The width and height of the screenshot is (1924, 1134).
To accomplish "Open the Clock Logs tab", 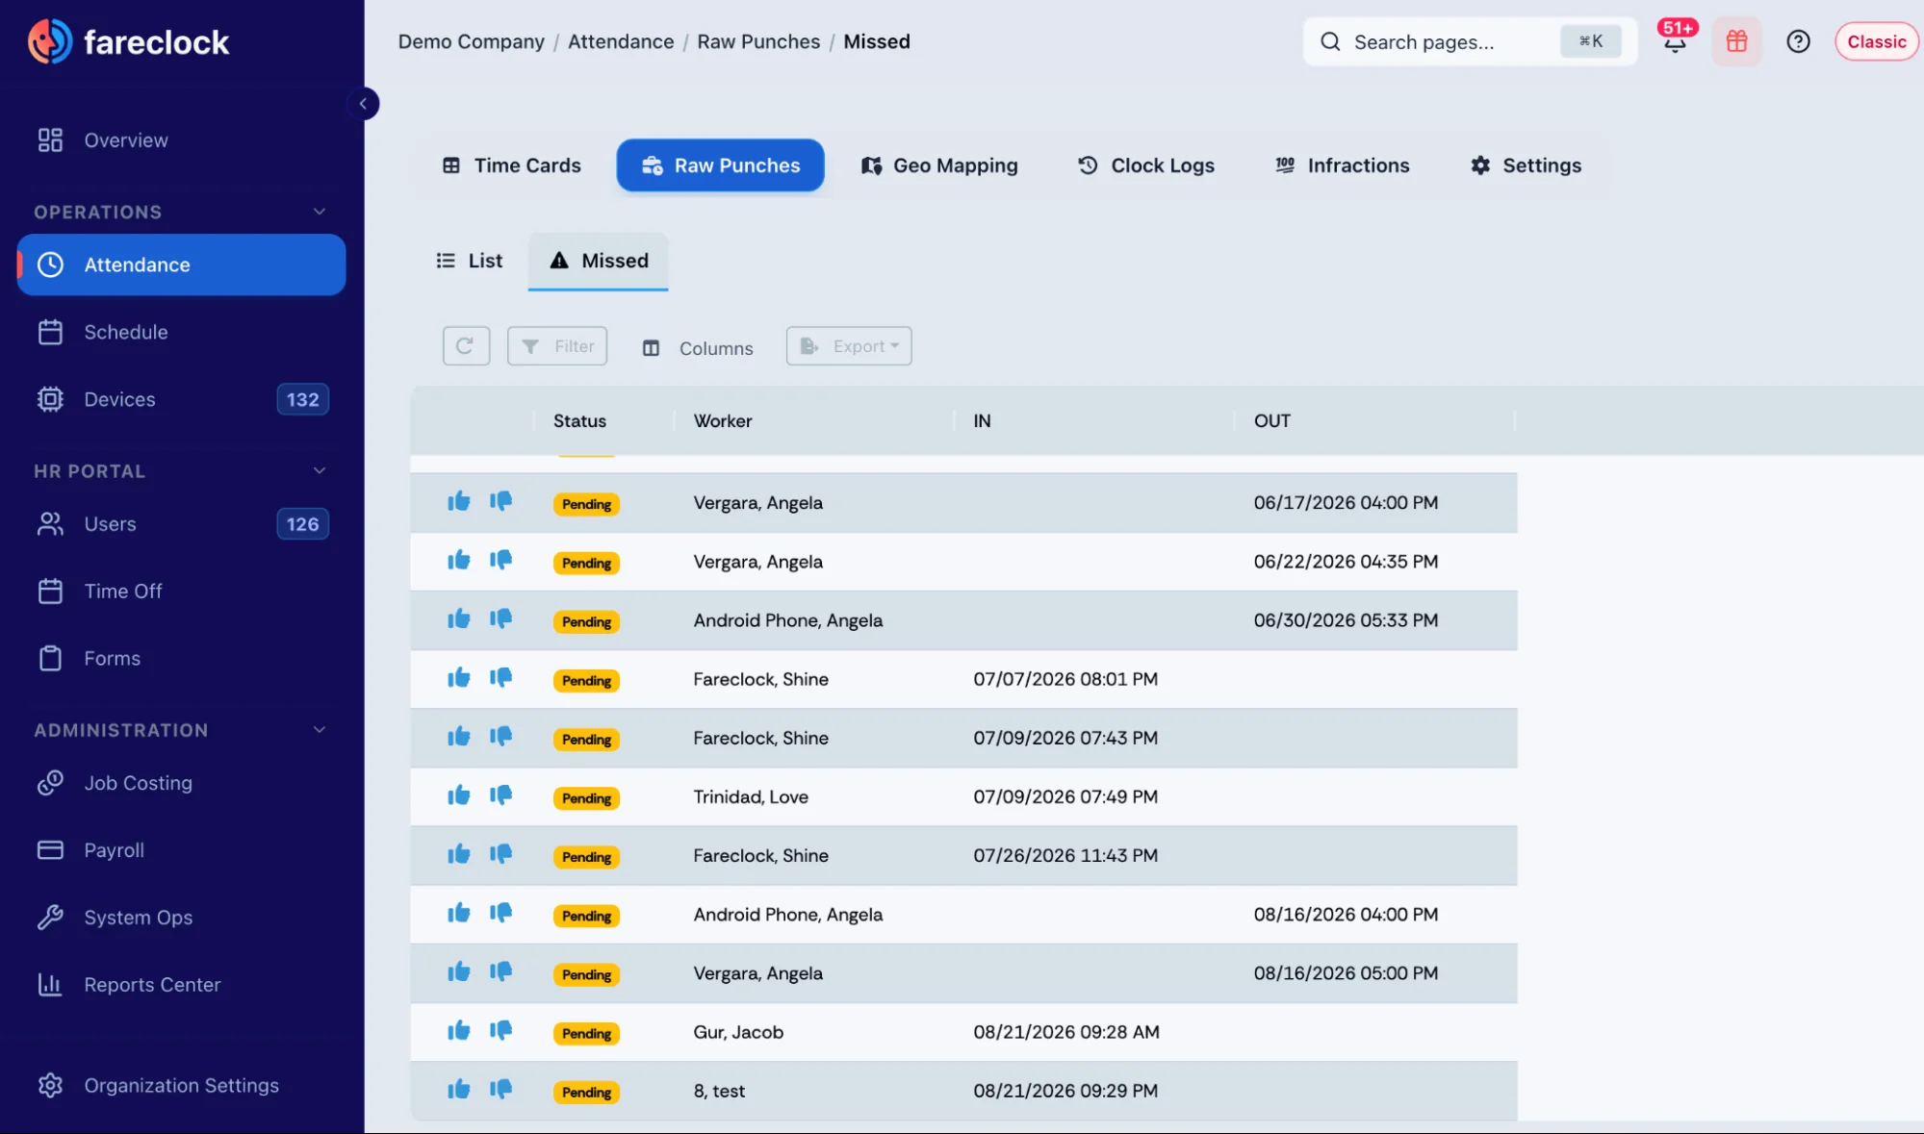I will 1146,165.
